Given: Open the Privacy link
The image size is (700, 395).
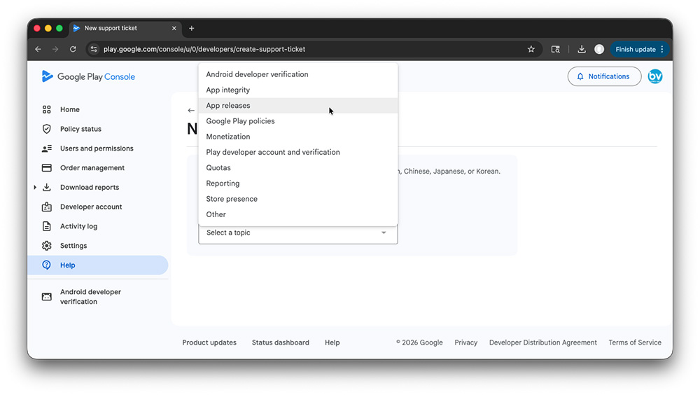Looking at the screenshot, I should tap(465, 342).
